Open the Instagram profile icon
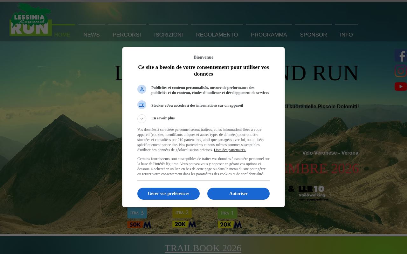Viewport: 407px width, 254px height. [401, 71]
